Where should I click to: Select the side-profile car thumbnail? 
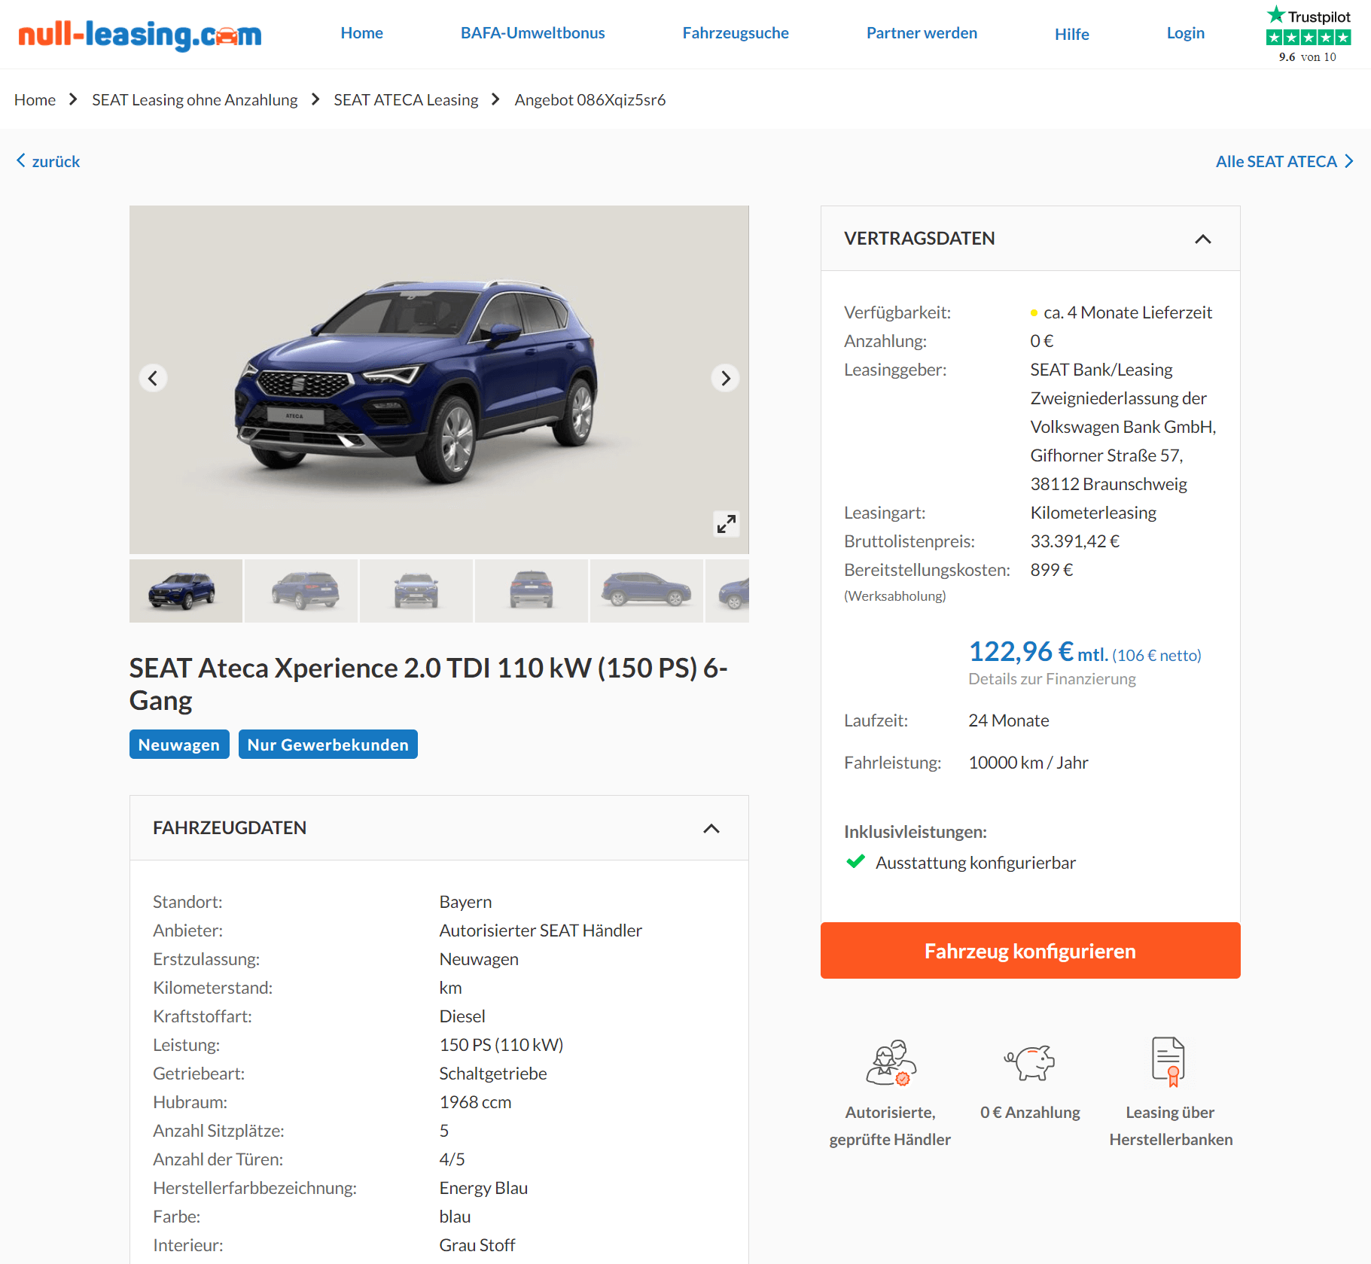click(x=647, y=590)
